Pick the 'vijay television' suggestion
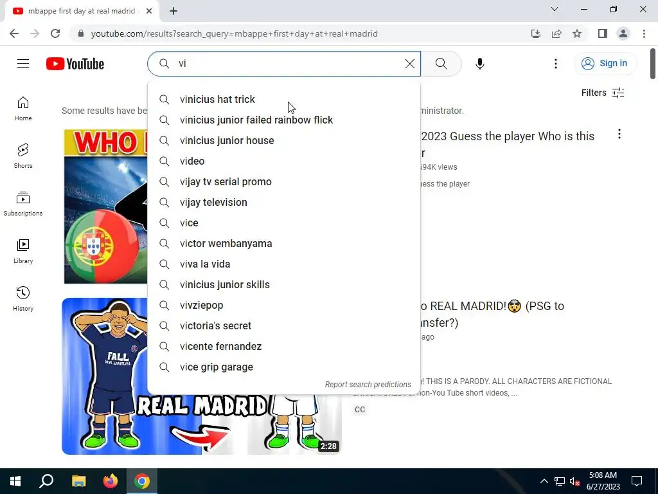This screenshot has height=494, width=658. coord(284,202)
